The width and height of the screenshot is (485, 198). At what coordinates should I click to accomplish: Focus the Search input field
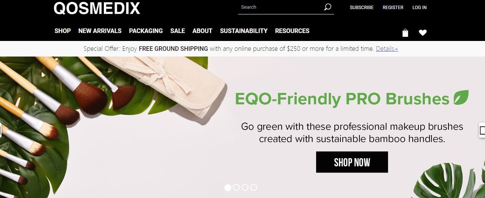point(281,7)
